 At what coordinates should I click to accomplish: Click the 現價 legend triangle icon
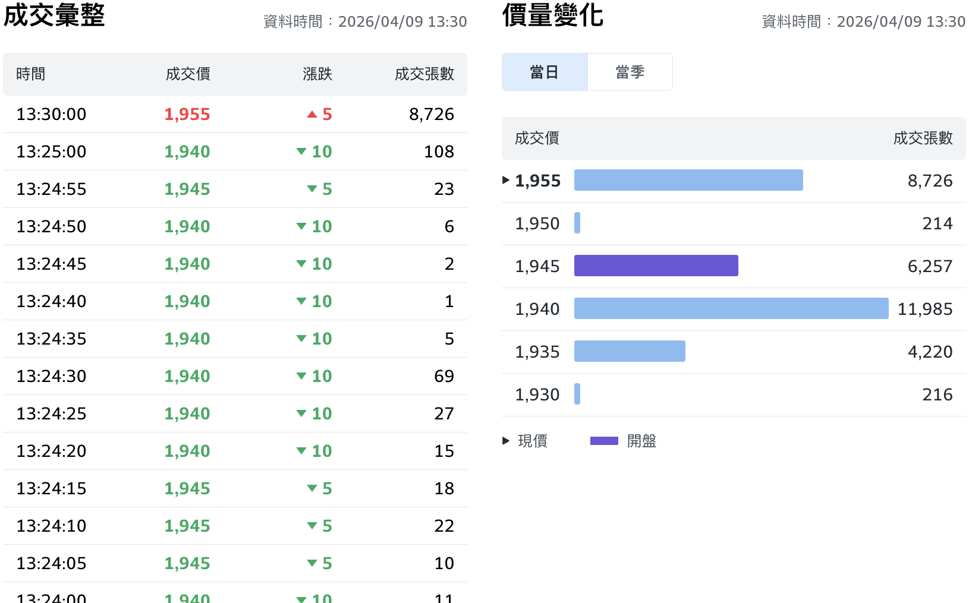tap(506, 441)
